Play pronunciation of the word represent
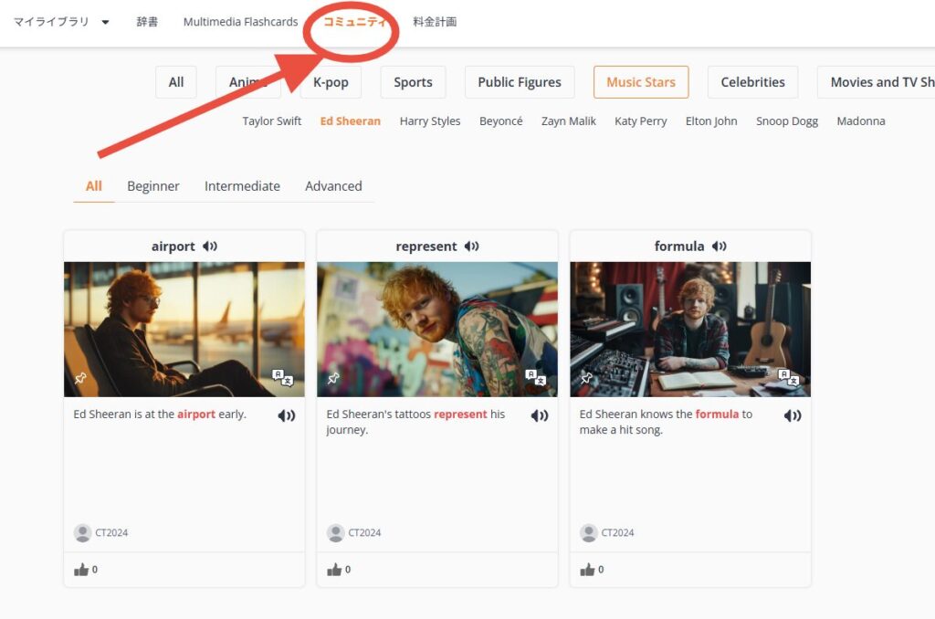This screenshot has width=935, height=619. pyautogui.click(x=472, y=247)
